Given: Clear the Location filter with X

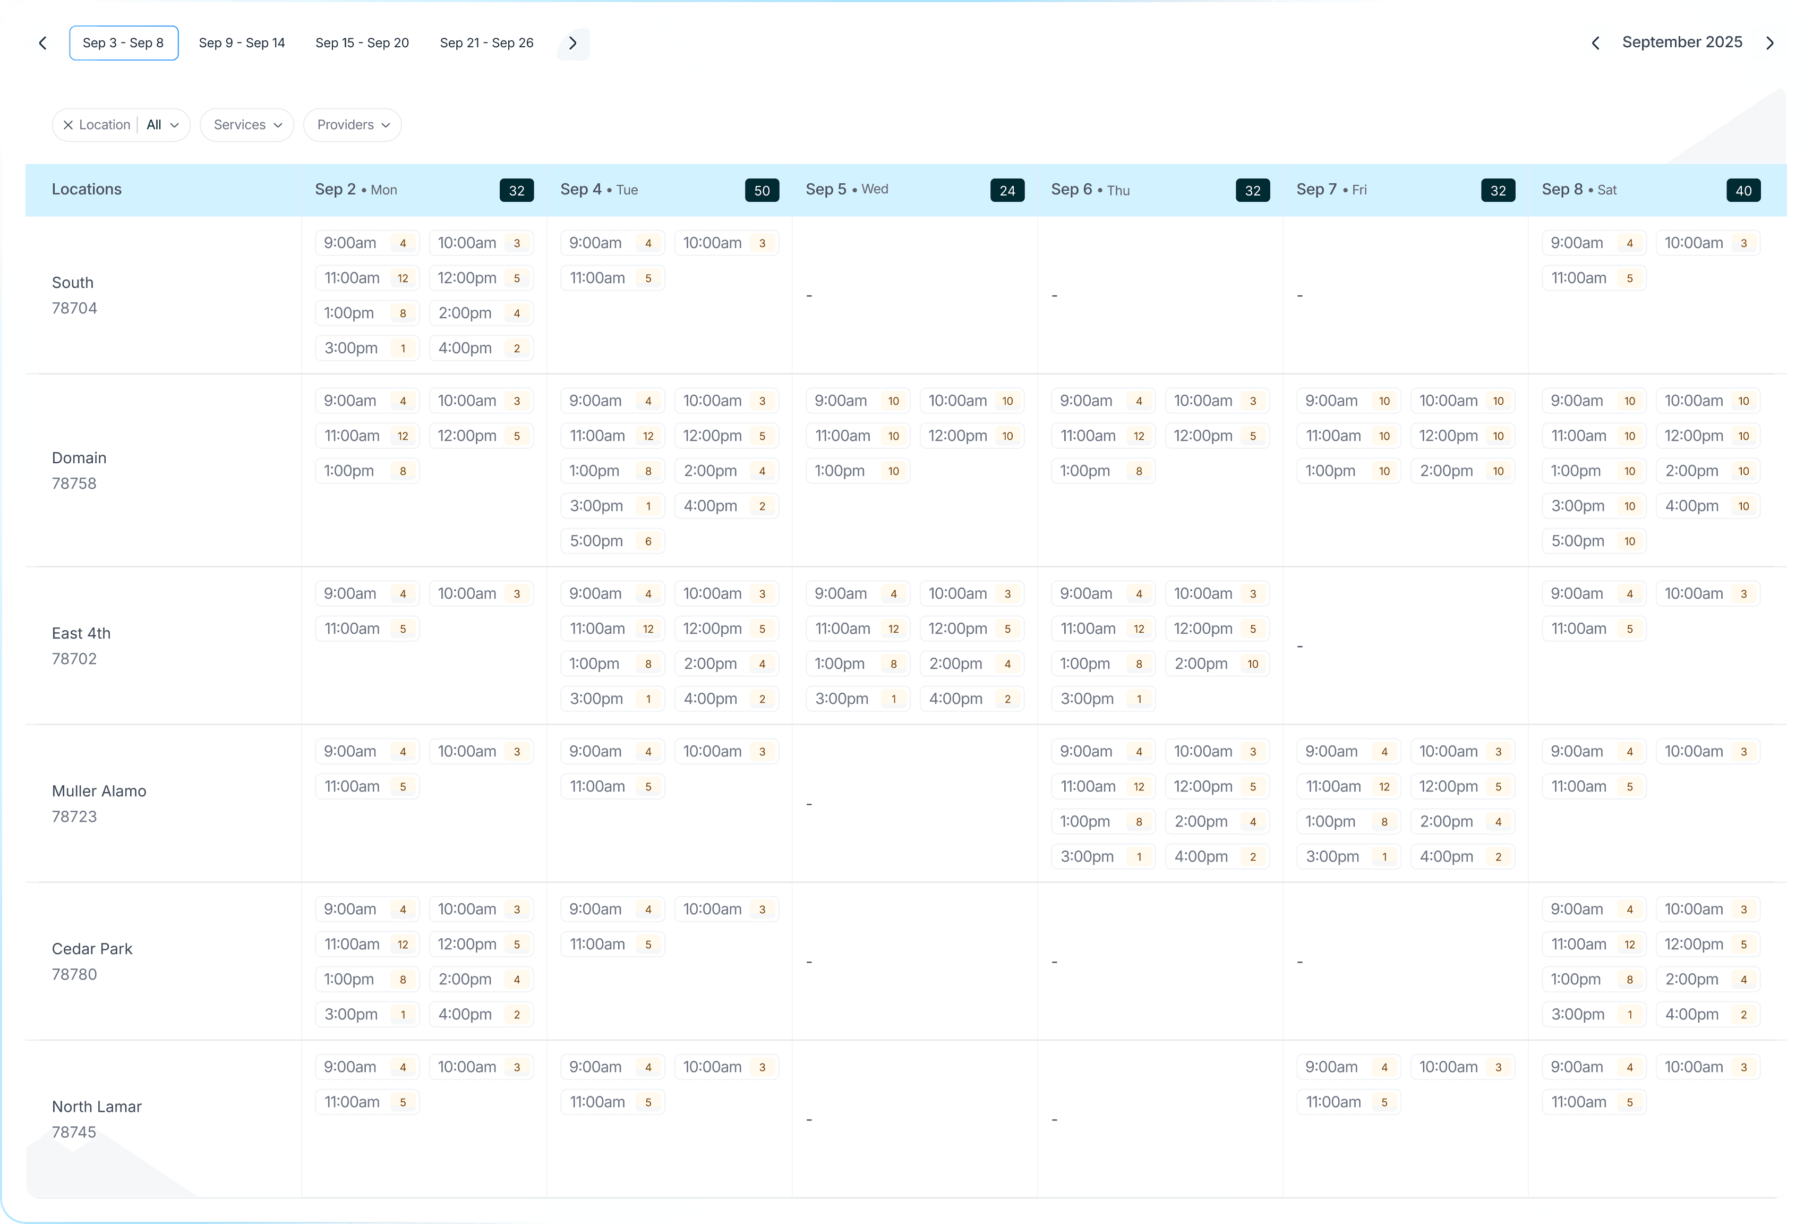Looking at the screenshot, I should (x=68, y=125).
